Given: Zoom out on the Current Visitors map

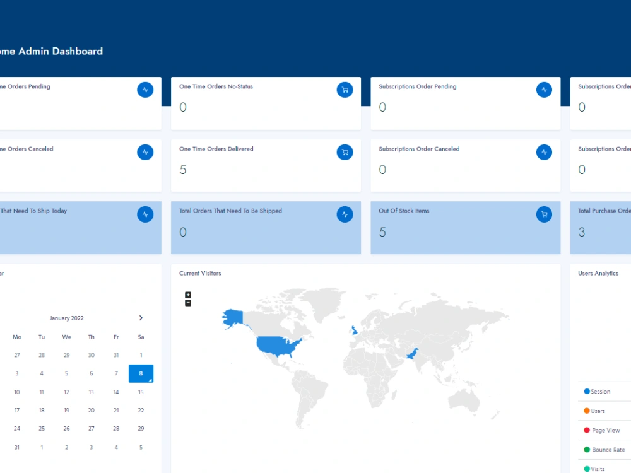Looking at the screenshot, I should 188,303.
